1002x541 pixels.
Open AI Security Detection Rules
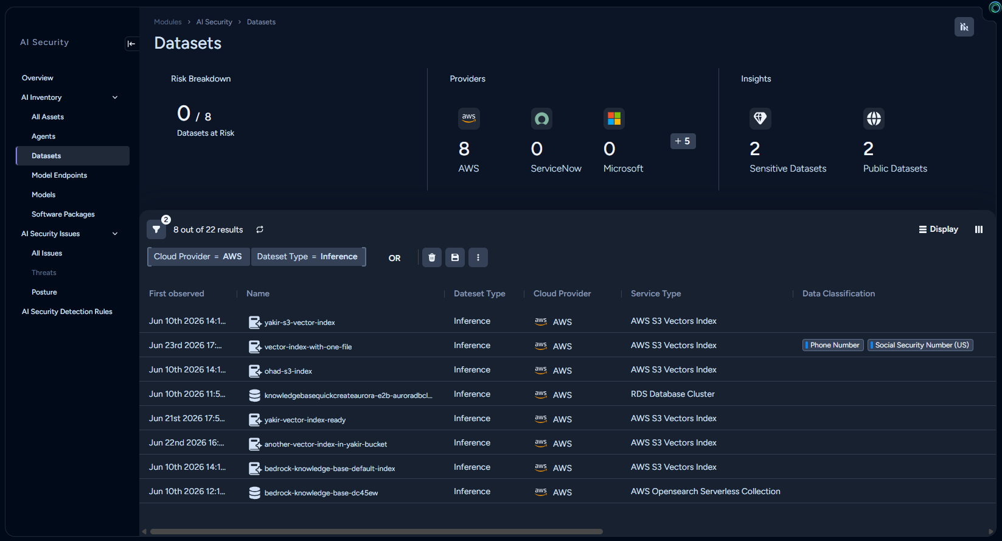[x=67, y=312]
